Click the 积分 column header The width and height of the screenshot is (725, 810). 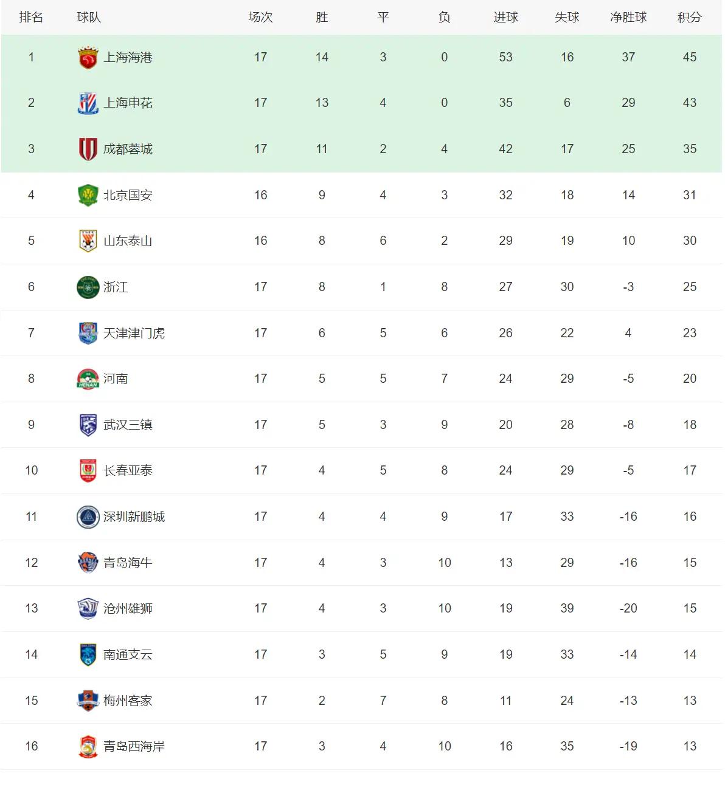[689, 18]
